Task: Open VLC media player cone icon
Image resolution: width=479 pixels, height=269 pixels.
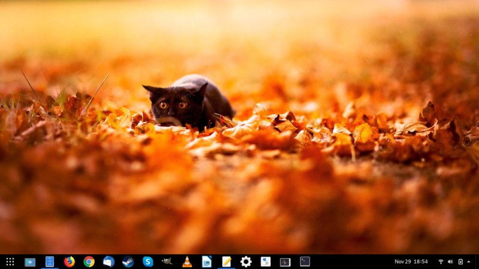Action: point(187,262)
